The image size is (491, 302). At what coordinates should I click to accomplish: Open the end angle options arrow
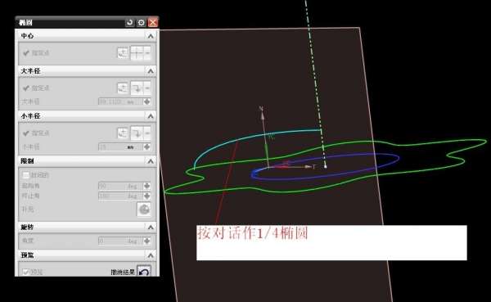146,196
